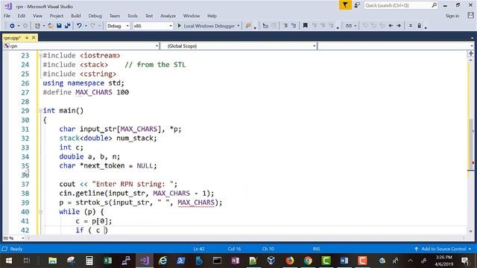Click the split-editor handle above the vertical scrollbar
The image size is (477, 268).
tap(470, 54)
